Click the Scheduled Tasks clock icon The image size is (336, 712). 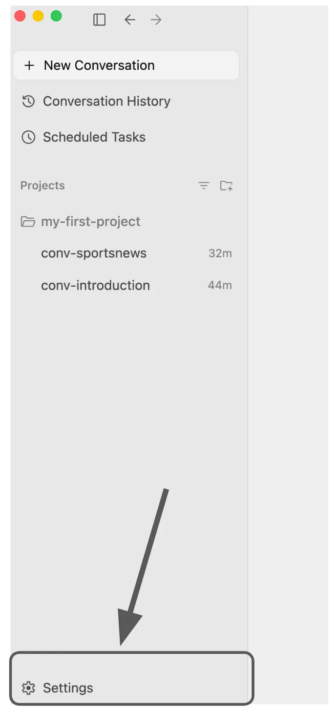pos(28,137)
